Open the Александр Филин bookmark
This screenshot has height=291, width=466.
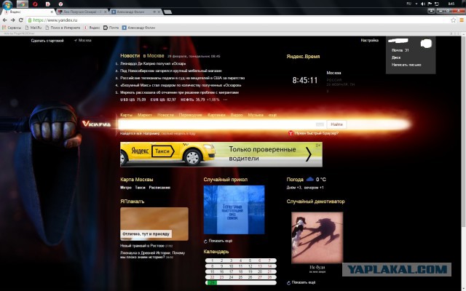(138, 28)
